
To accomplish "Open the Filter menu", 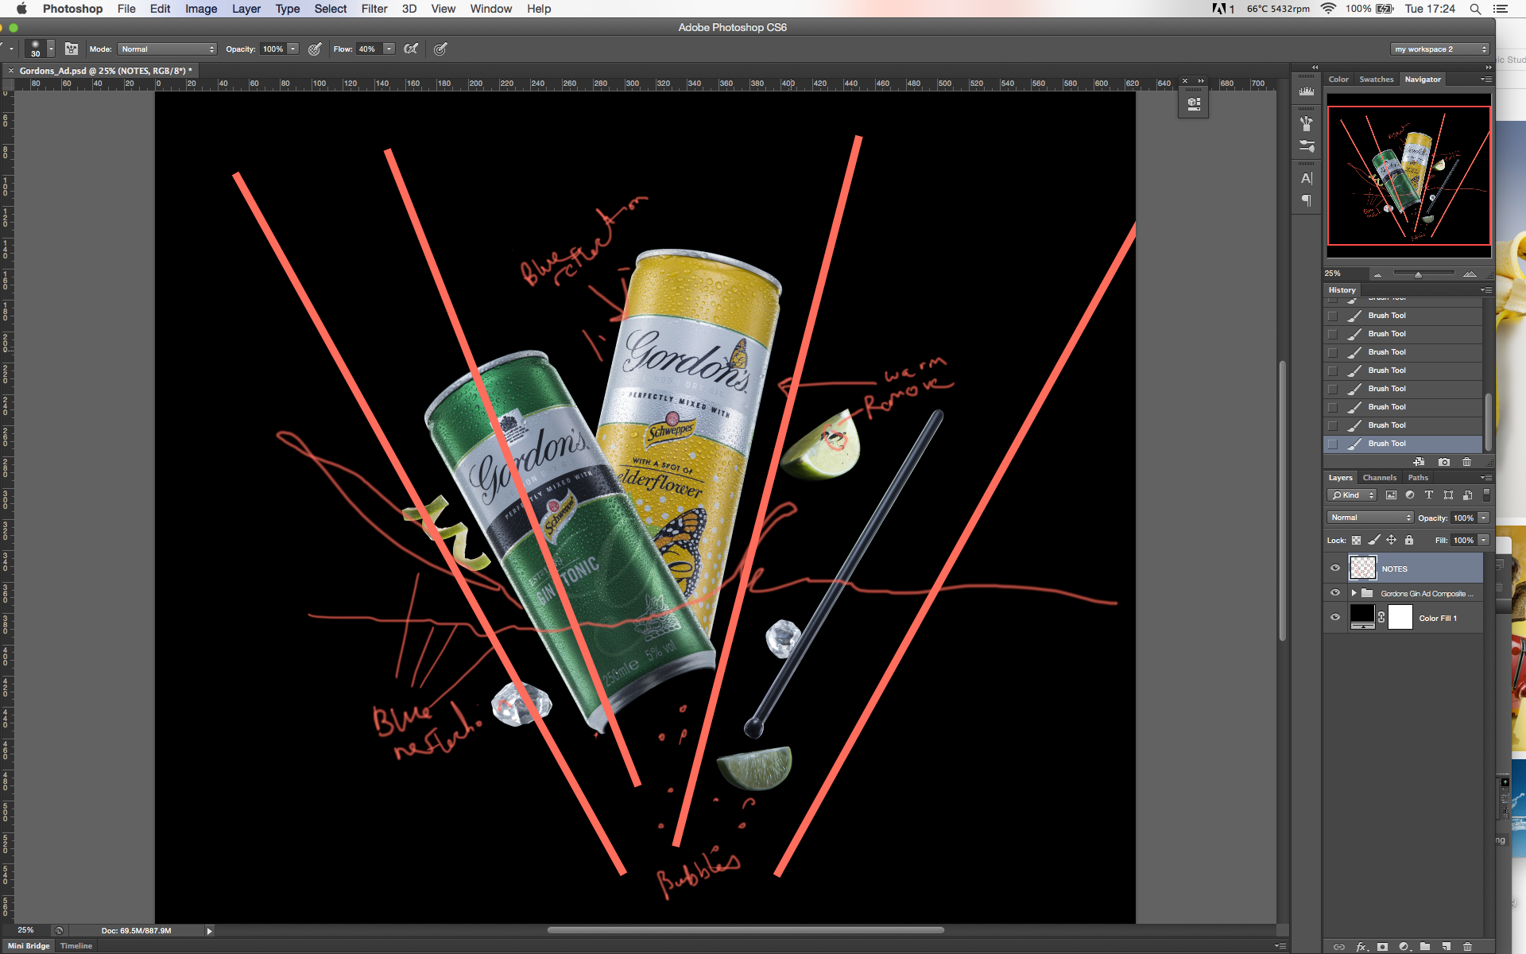I will [x=374, y=9].
